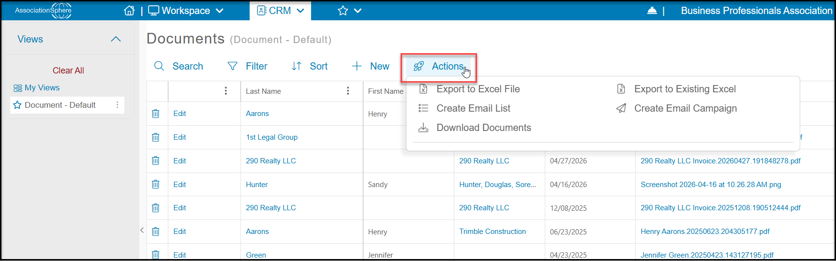Click Business Professionals Association title

(757, 11)
